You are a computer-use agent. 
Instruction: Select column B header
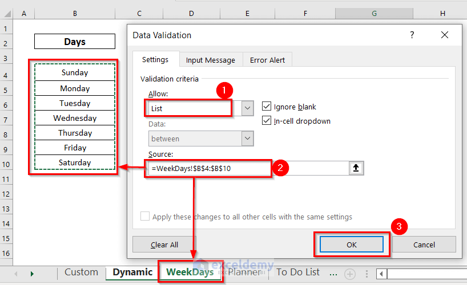coord(75,14)
